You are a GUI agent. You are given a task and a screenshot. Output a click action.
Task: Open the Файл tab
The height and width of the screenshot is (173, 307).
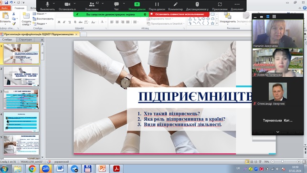(5, 8)
